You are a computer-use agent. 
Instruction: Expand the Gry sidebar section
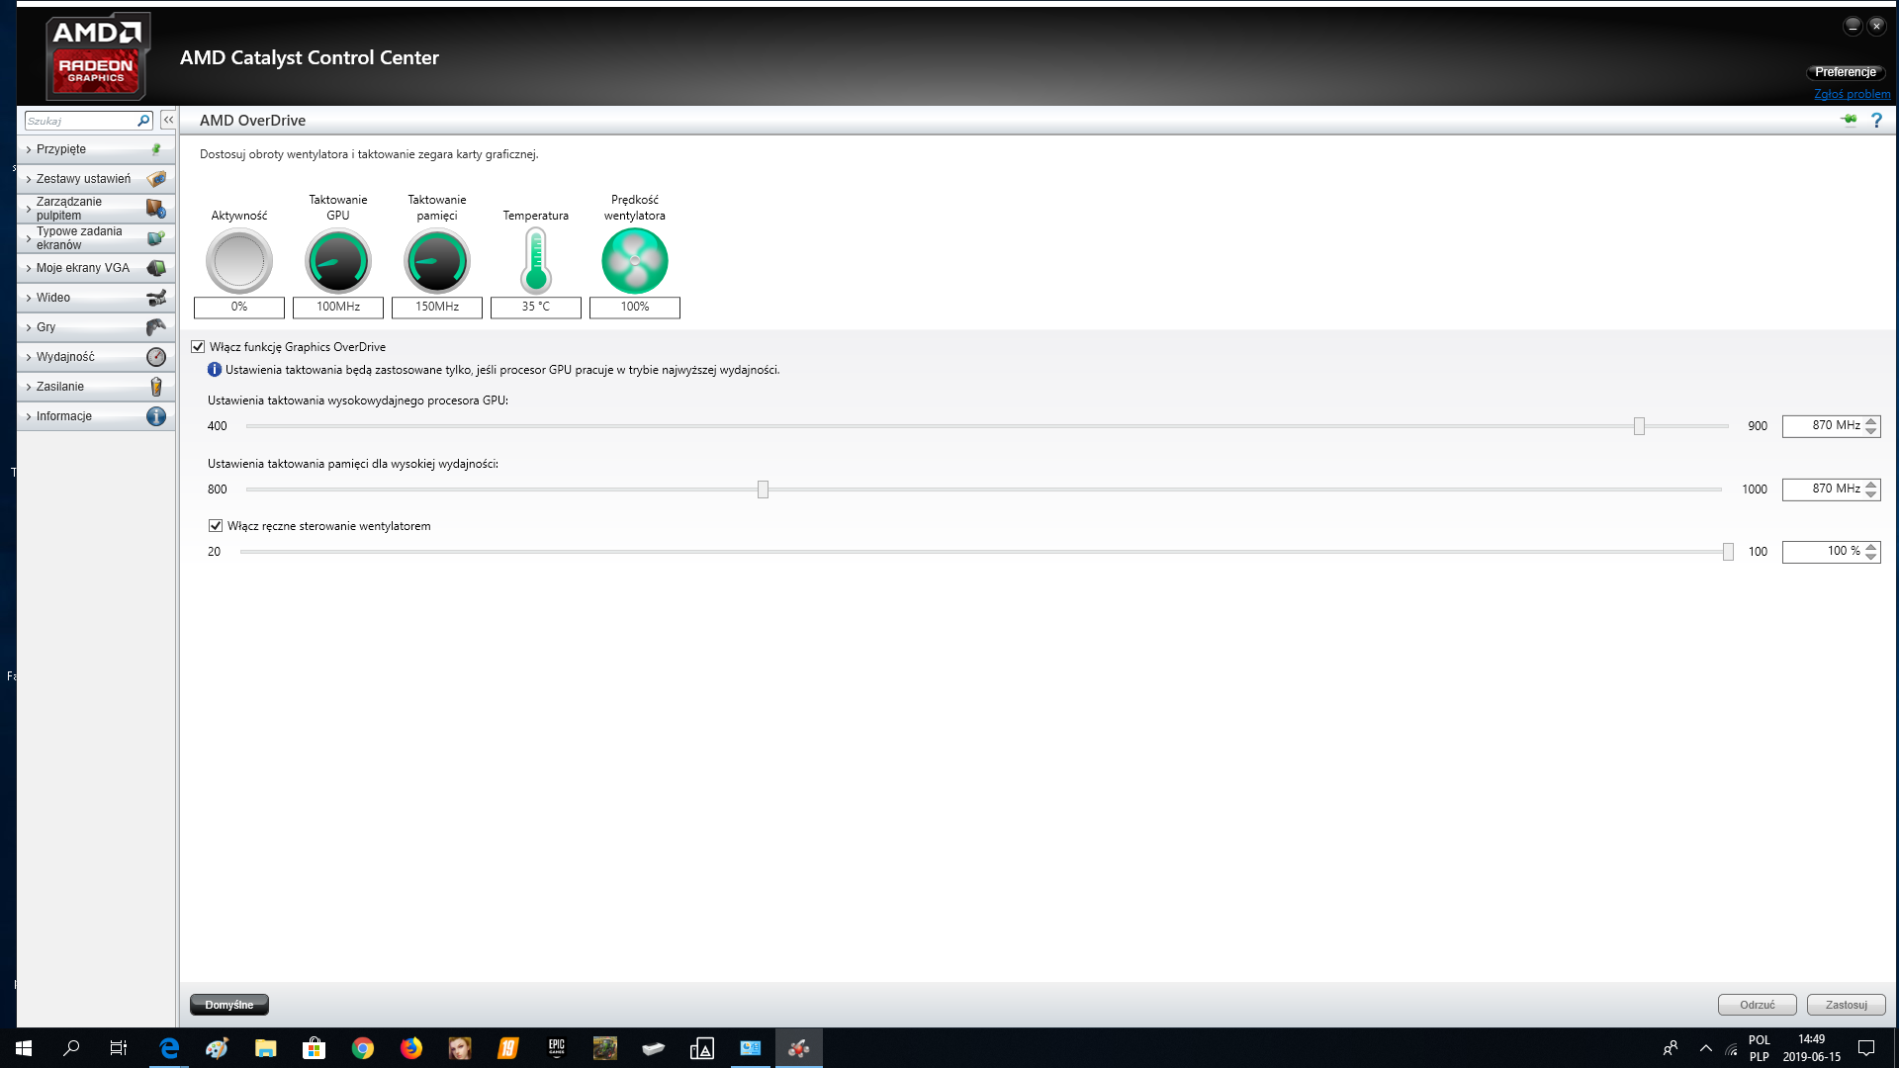(45, 327)
